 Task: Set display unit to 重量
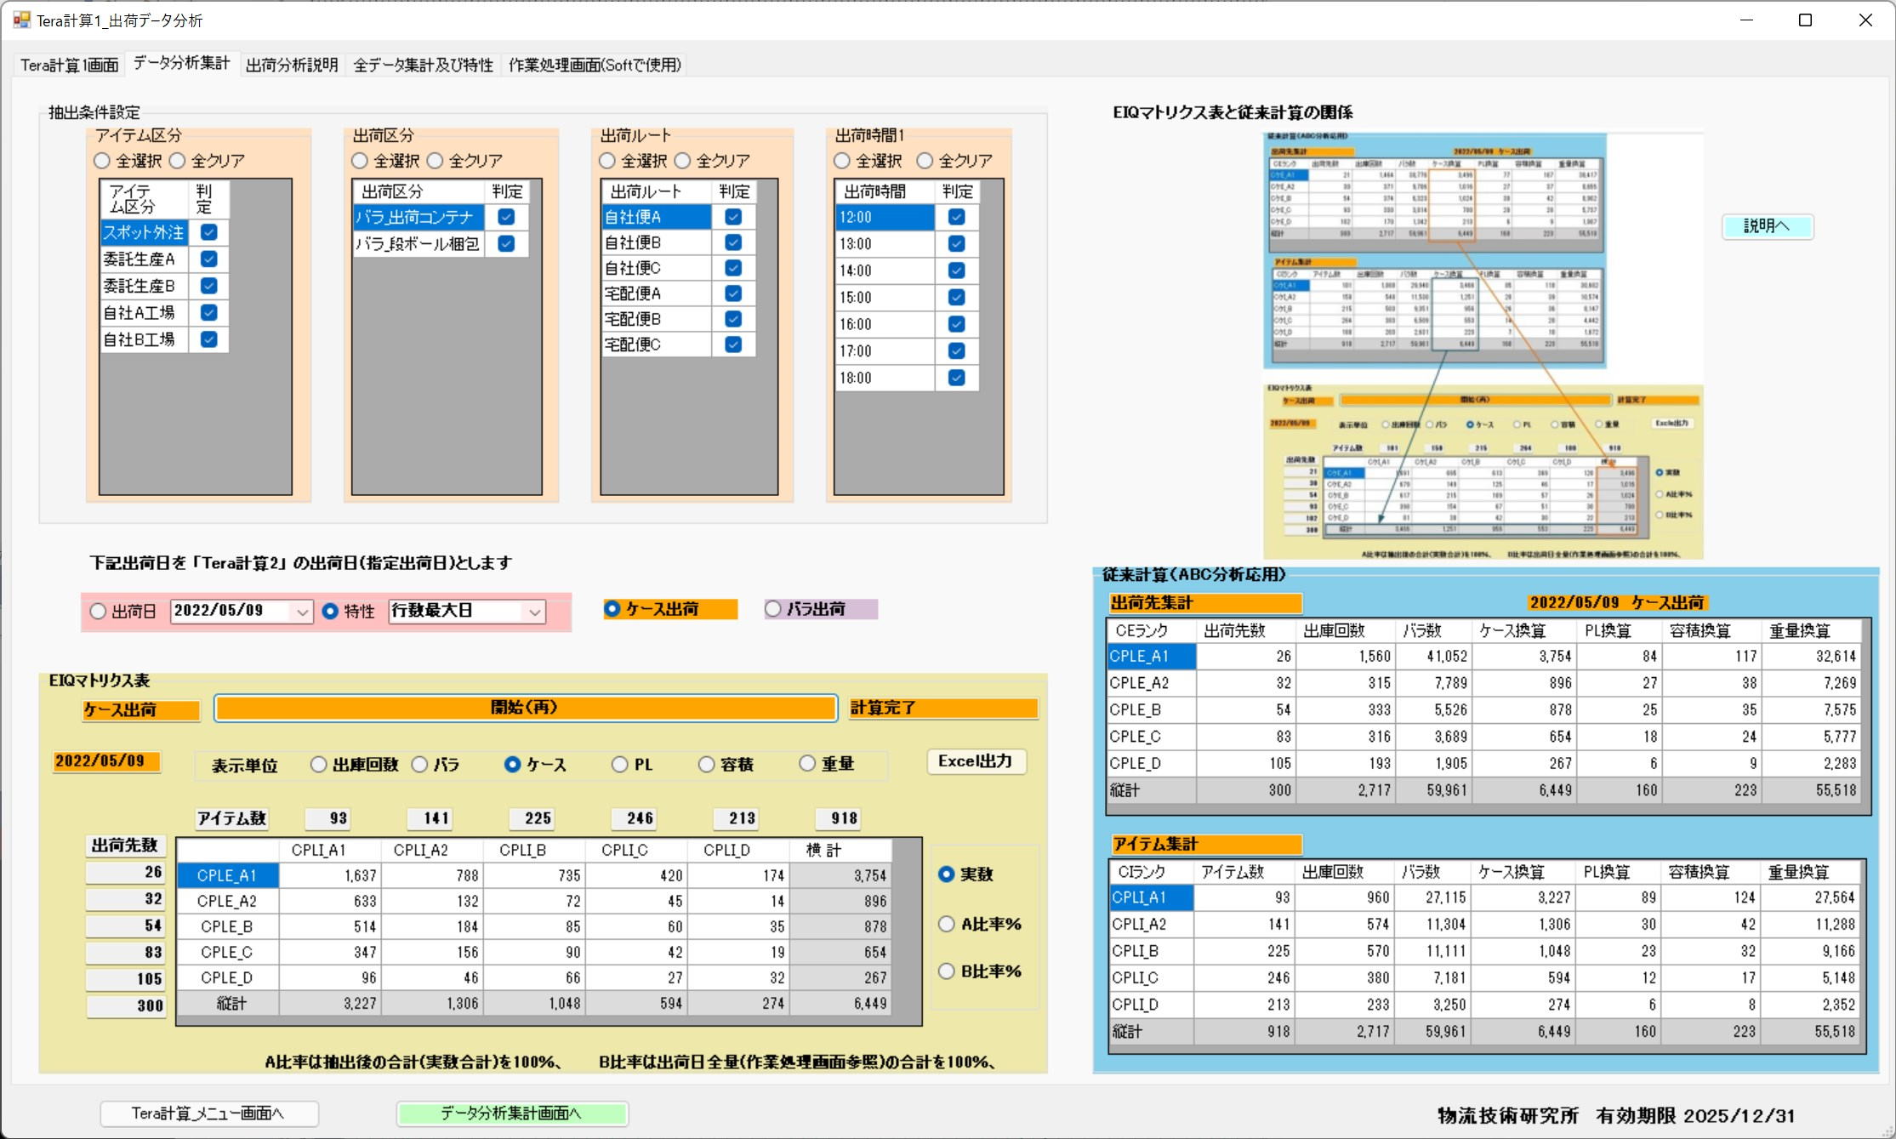tap(807, 764)
